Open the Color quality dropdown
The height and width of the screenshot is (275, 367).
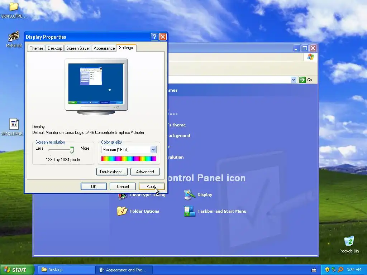tap(153, 149)
